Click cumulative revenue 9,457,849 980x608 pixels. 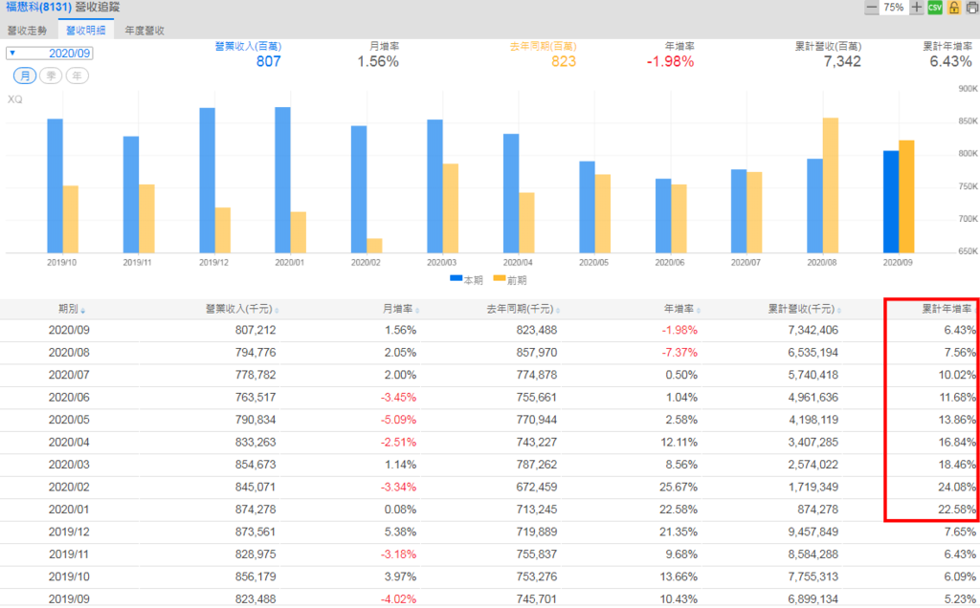tap(813, 532)
